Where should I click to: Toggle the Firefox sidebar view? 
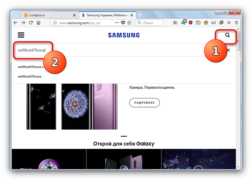coord(199,22)
